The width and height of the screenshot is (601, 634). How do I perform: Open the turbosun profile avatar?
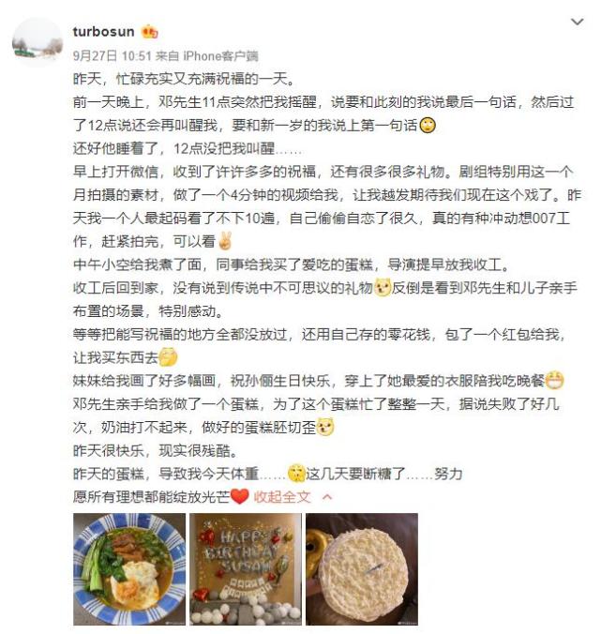click(38, 42)
